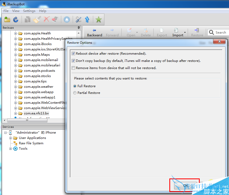Screen dimensions: 229x195
Task: Click the Open toolbar button
Action: 131,33
